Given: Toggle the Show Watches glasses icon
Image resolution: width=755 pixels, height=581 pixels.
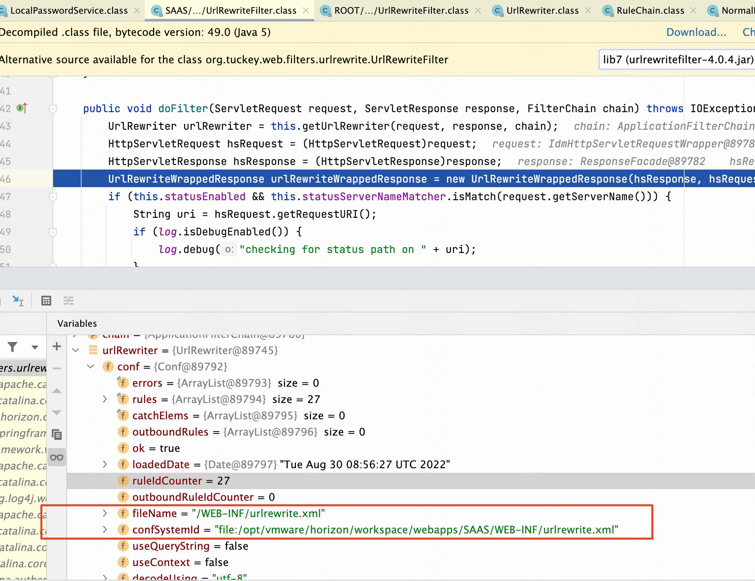Looking at the screenshot, I should click(57, 457).
